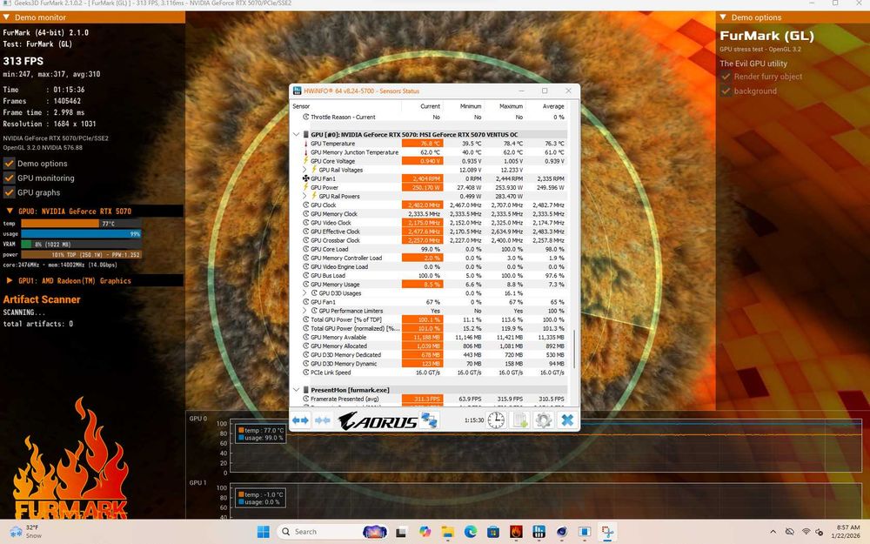
Task: Collapse GPU0 NVIDIA GeForce RTX 5070 section
Action: click(x=10, y=211)
